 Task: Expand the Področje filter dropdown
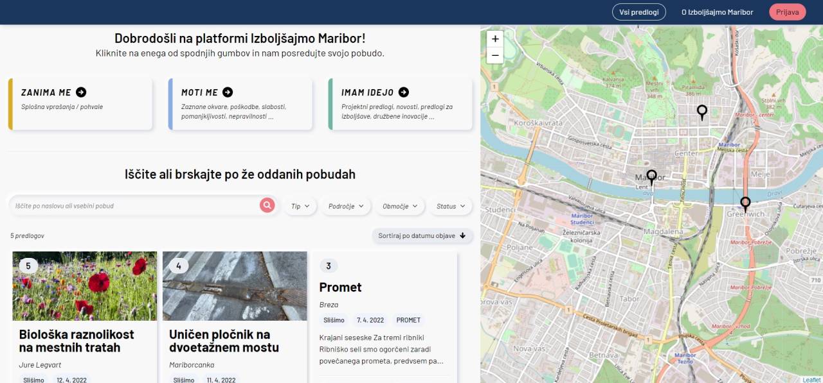(346, 207)
